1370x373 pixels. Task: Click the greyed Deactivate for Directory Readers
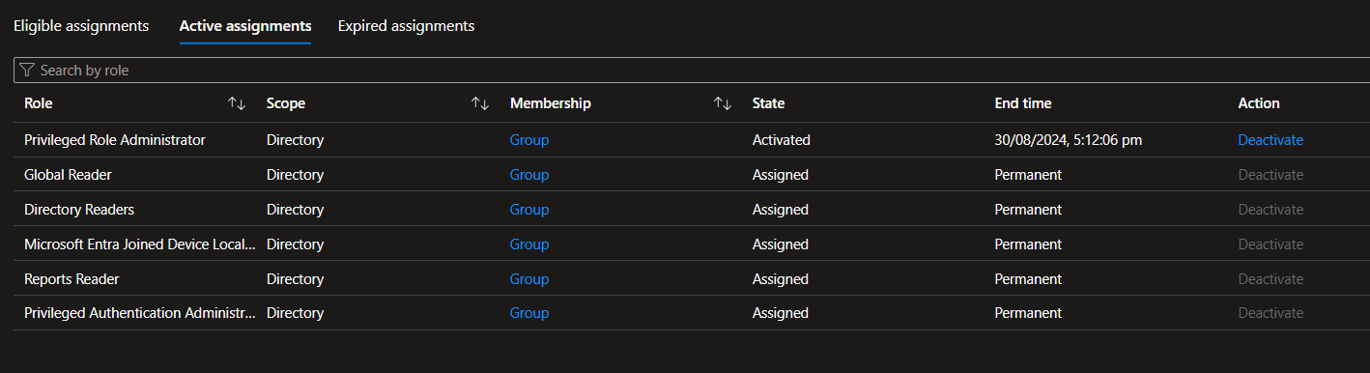(x=1270, y=210)
